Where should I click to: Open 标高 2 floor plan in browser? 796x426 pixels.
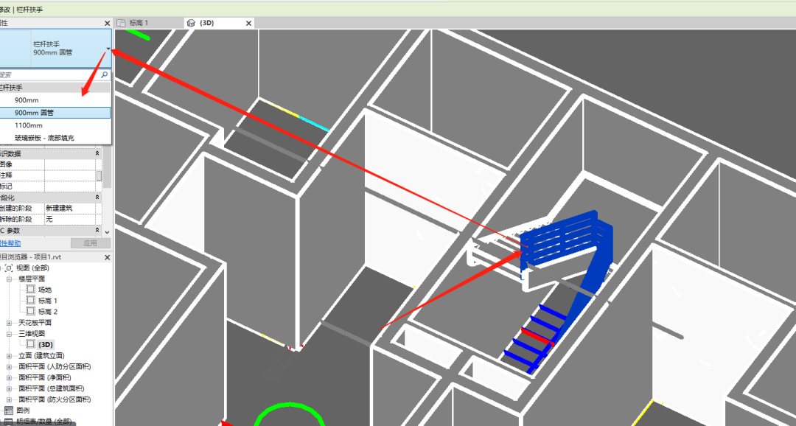coord(48,311)
